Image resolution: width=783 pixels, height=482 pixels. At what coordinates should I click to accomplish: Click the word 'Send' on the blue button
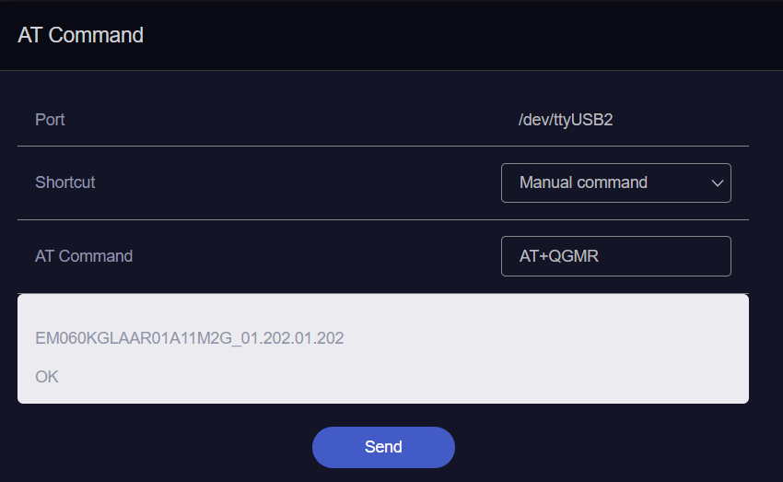point(383,447)
